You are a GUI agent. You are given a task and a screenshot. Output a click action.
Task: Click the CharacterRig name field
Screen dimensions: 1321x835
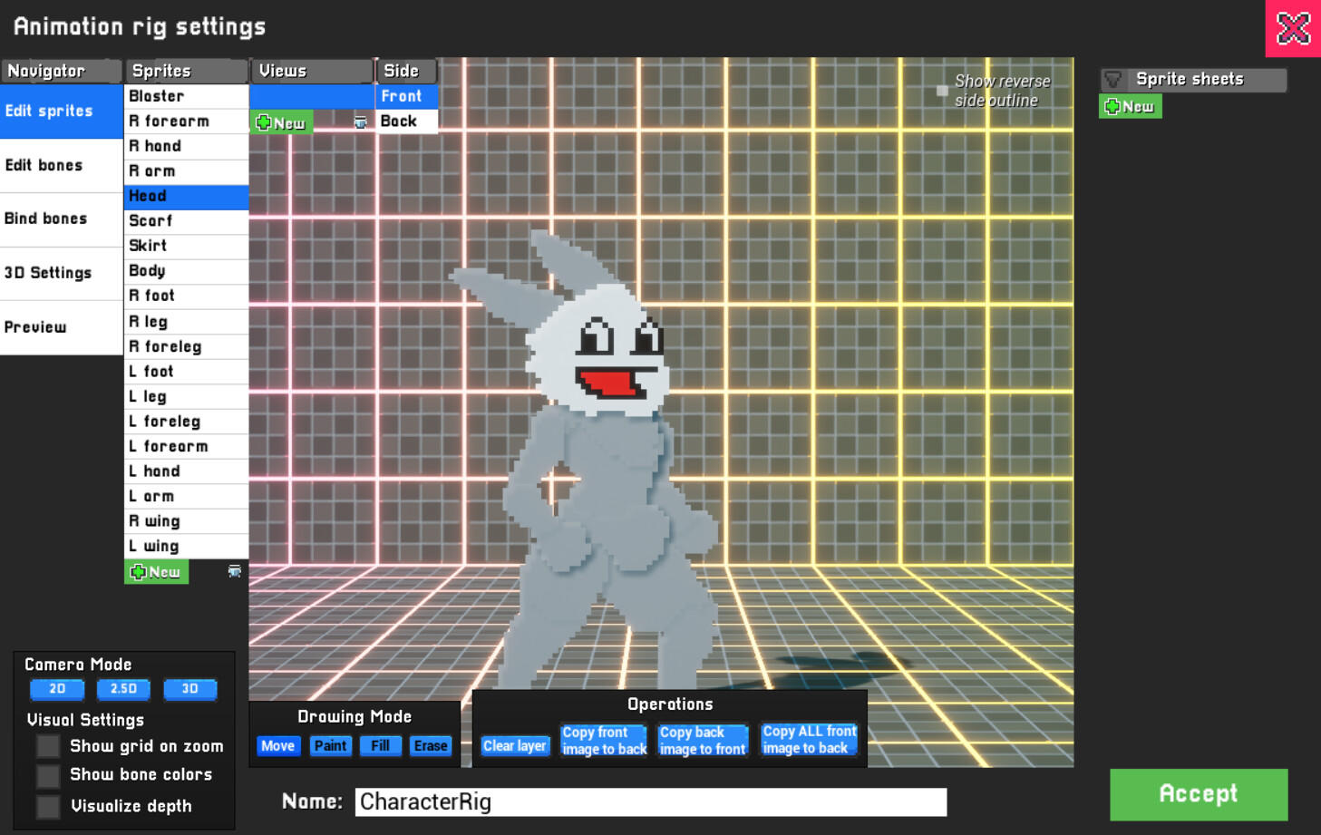pyautogui.click(x=648, y=801)
